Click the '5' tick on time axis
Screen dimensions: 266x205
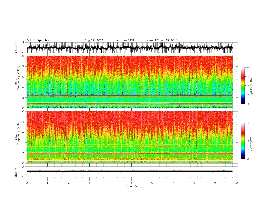[131, 183]
